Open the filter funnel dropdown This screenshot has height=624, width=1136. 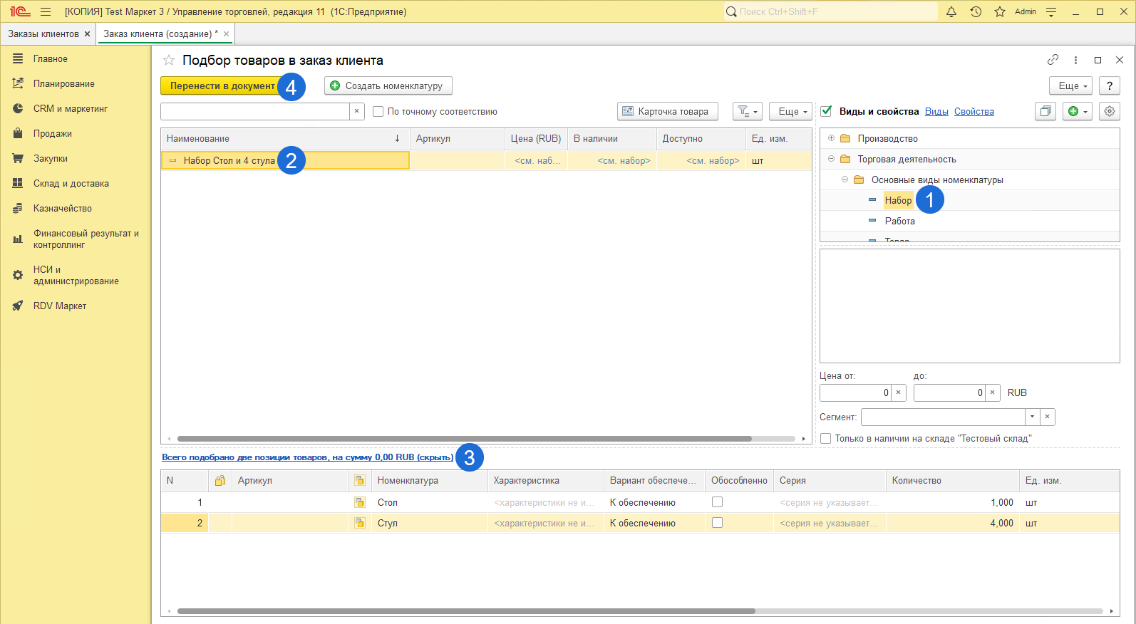tap(747, 111)
